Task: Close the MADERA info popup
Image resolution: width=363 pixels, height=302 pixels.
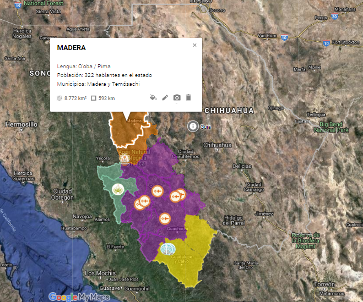Action: click(x=194, y=46)
